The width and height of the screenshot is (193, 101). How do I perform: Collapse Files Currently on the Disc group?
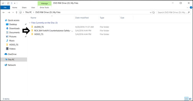point(30,23)
